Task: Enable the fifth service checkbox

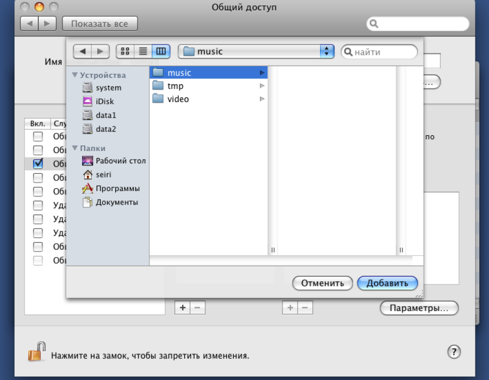Action: pyautogui.click(x=38, y=191)
